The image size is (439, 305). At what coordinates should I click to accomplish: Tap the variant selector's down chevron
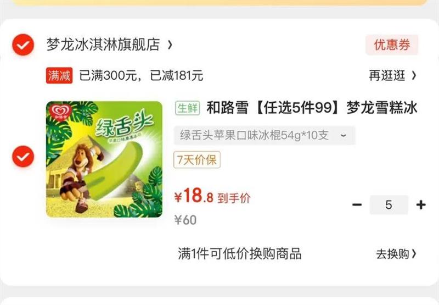coord(344,136)
